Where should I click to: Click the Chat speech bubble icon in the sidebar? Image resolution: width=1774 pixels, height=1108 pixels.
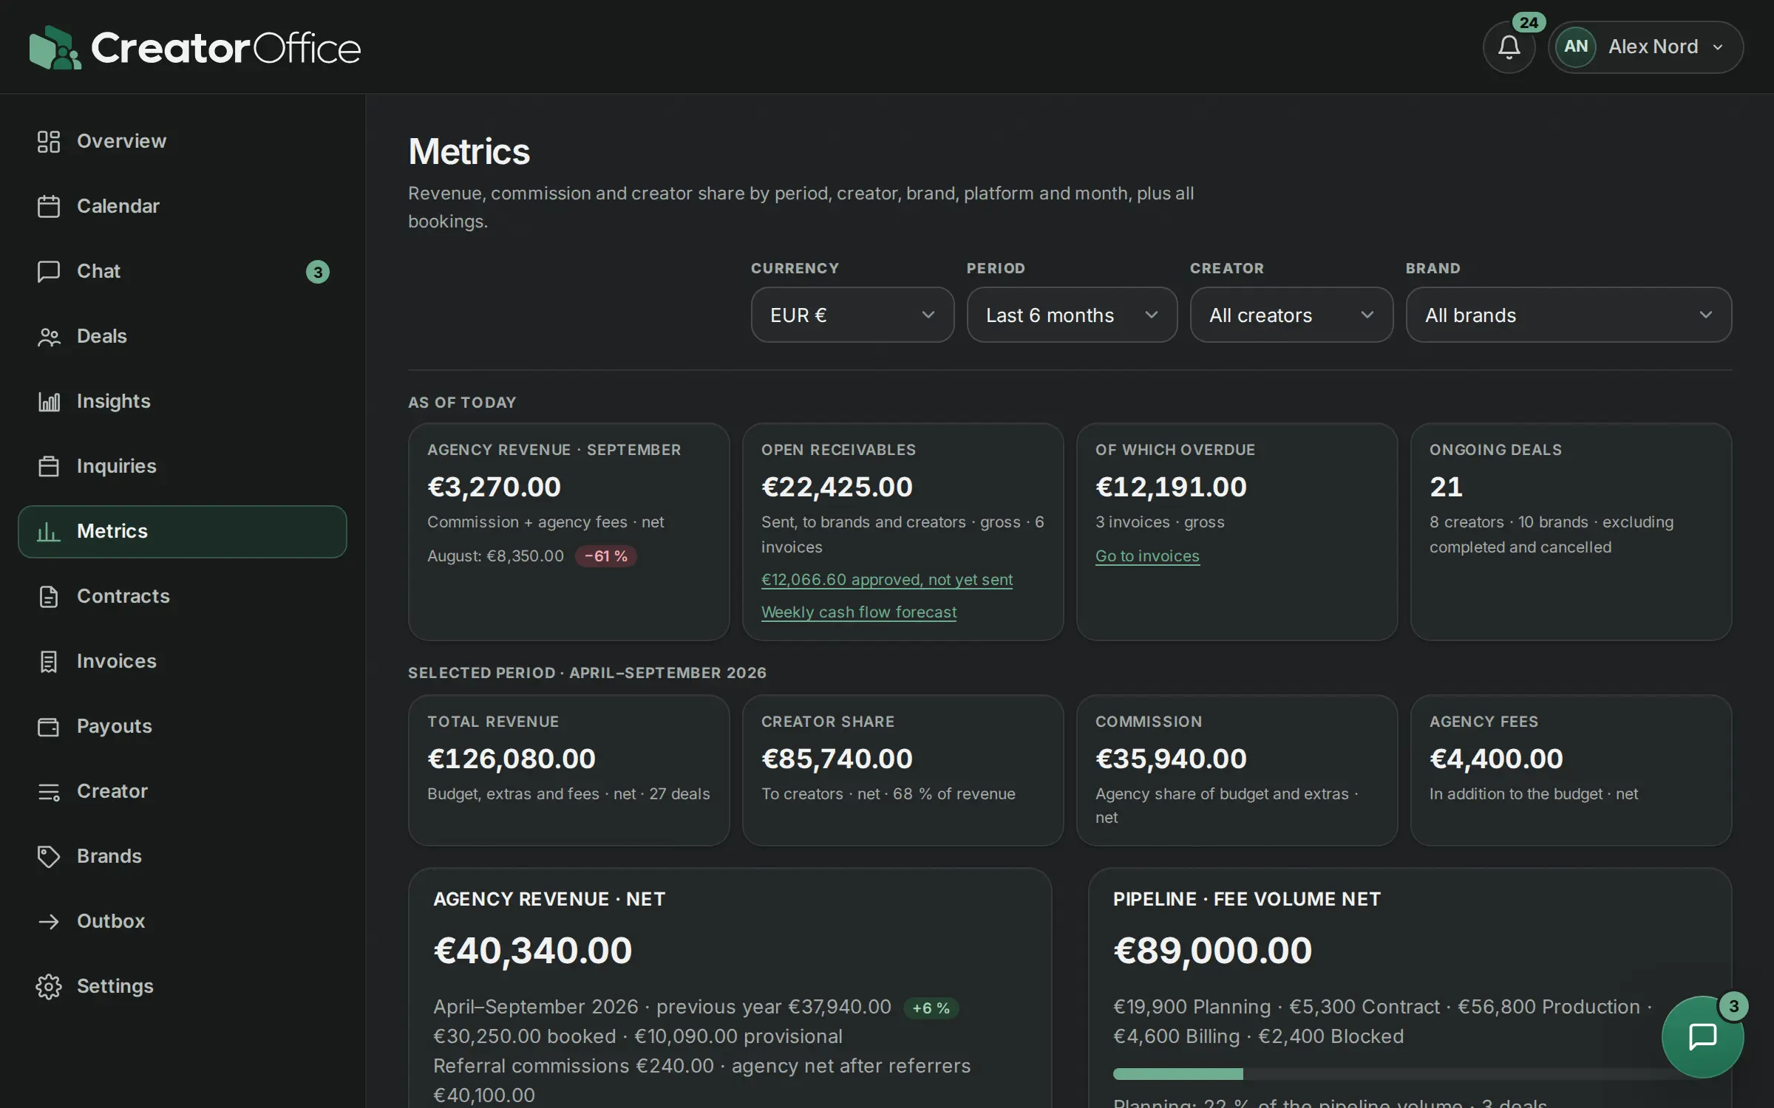click(49, 271)
